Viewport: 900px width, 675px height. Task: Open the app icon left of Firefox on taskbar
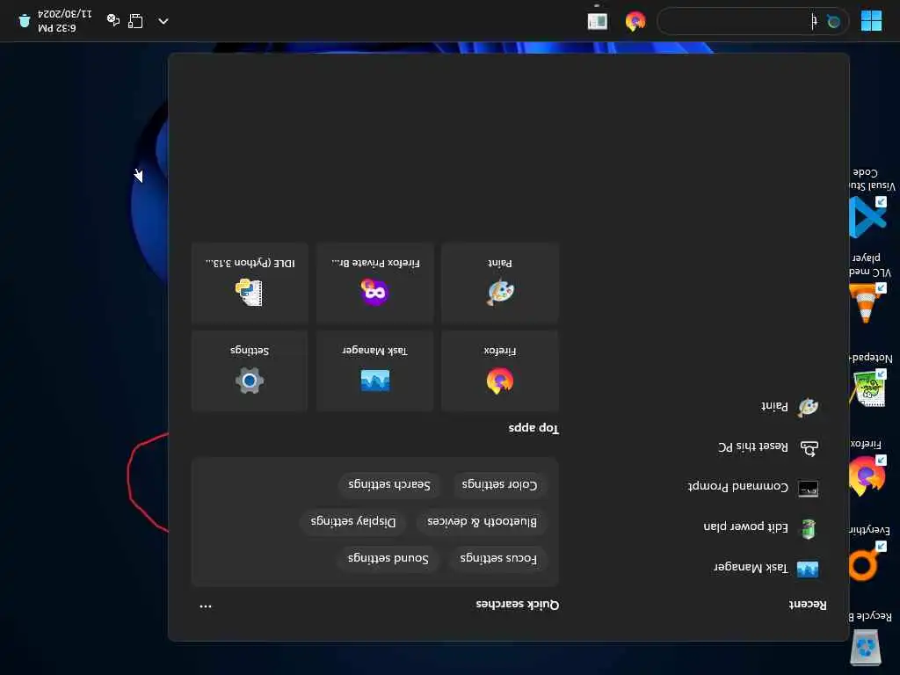(x=598, y=22)
